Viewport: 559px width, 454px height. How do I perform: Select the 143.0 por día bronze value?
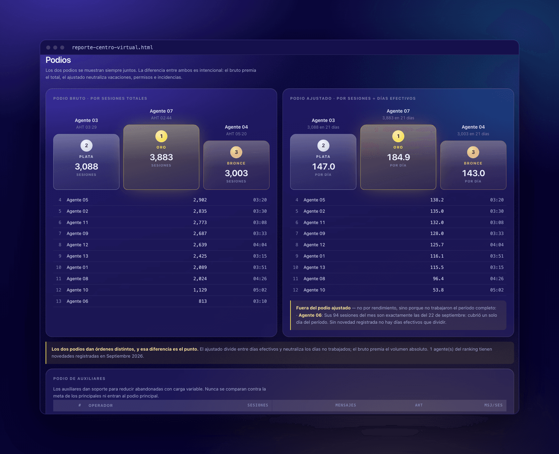pyautogui.click(x=473, y=173)
